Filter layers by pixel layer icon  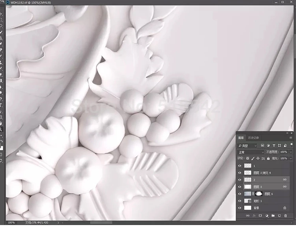click(x=262, y=145)
